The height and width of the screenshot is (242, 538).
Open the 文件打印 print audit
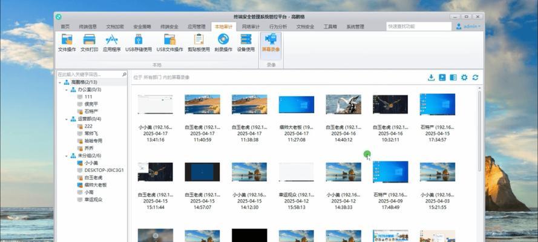tap(89, 43)
